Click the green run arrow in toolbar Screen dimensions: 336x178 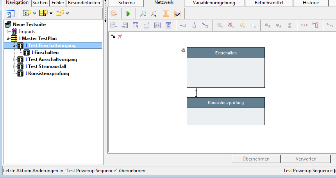tap(128, 14)
